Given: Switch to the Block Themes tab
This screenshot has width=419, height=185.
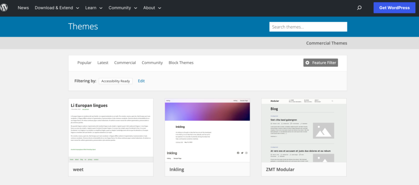Looking at the screenshot, I should pyautogui.click(x=181, y=63).
